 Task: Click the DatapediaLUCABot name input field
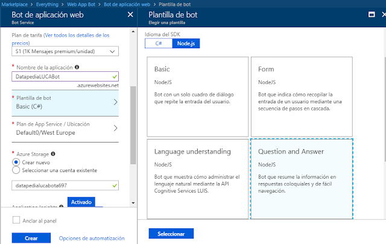click(x=65, y=77)
